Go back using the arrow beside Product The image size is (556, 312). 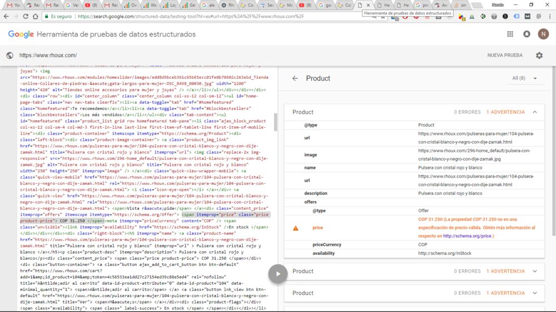(x=295, y=78)
